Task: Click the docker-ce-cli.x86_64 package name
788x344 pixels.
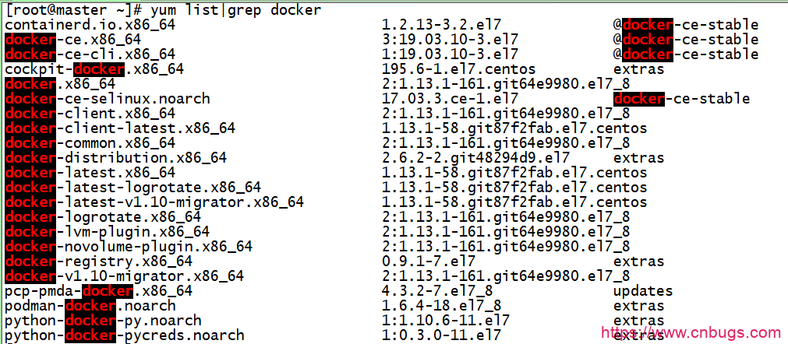Action: point(90,54)
